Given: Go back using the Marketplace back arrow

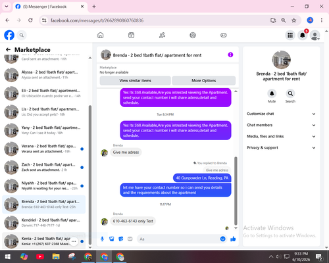Looking at the screenshot, I should tap(8, 50).
